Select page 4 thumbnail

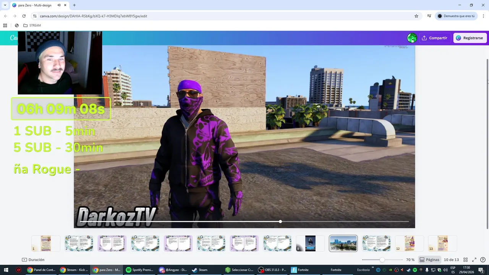(x=145, y=243)
